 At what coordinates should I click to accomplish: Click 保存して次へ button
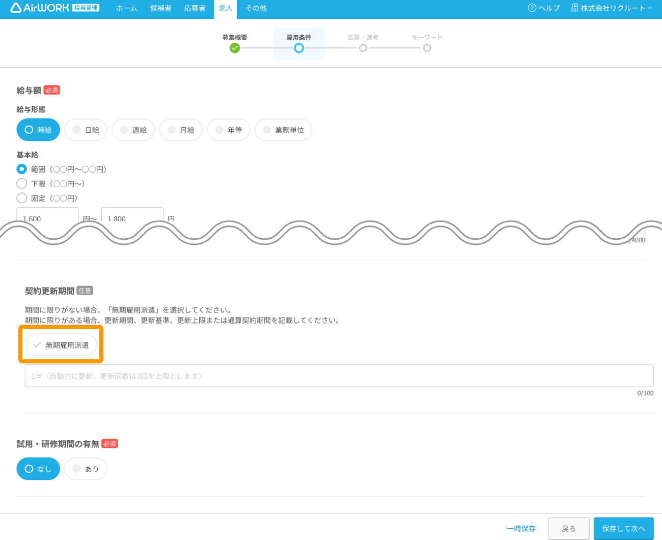[624, 529]
